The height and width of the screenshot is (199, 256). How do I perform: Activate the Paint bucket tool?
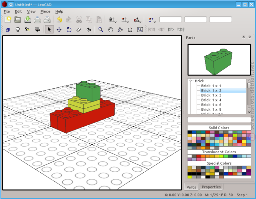coord(89,30)
